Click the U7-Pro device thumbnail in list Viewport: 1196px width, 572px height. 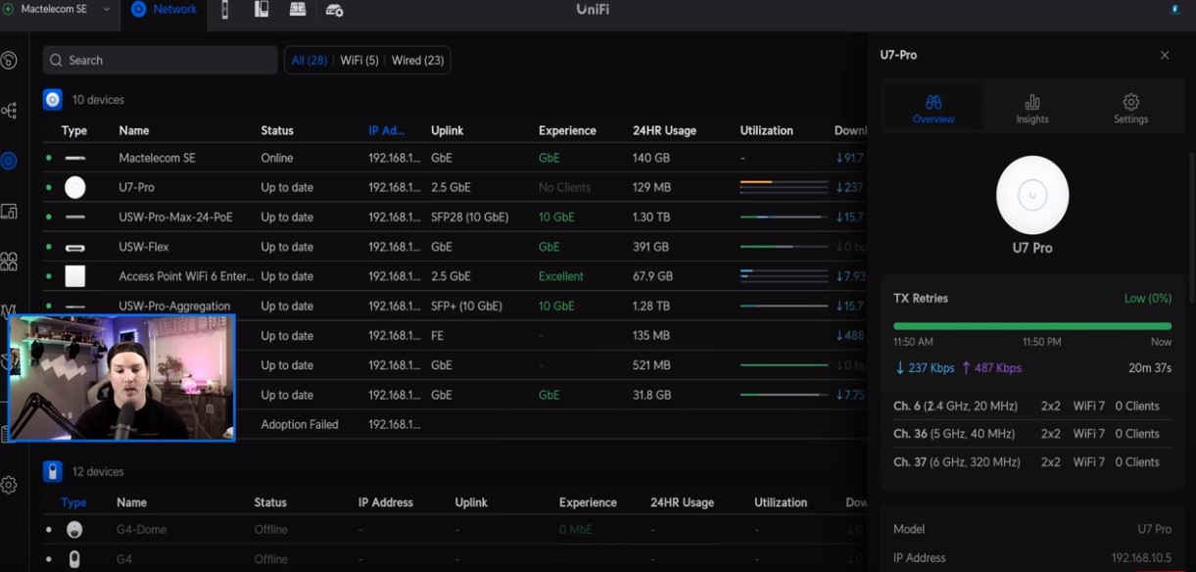pos(74,187)
